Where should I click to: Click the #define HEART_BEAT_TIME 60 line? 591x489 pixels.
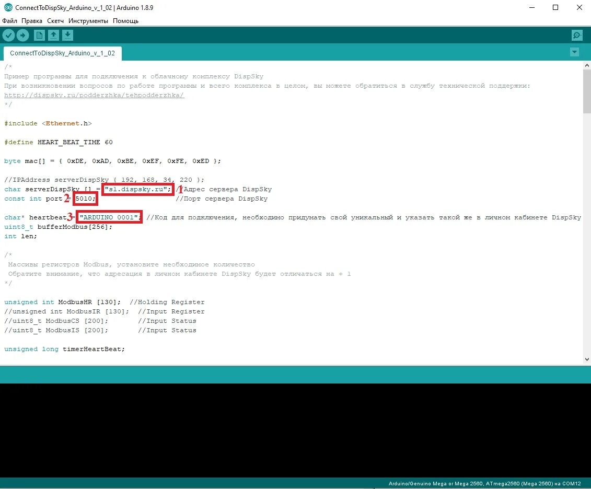(x=59, y=143)
